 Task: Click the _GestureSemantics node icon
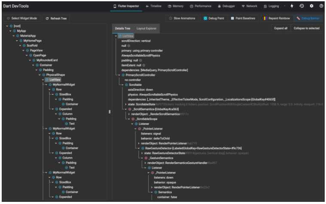(146, 158)
